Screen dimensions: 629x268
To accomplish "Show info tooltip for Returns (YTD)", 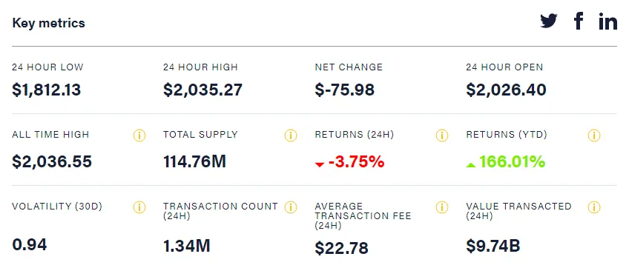I will click(x=593, y=135).
